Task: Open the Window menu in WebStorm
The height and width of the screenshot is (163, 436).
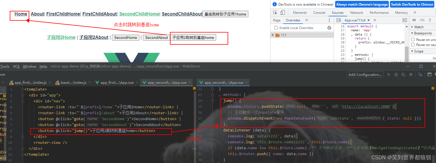Action: 29,66
